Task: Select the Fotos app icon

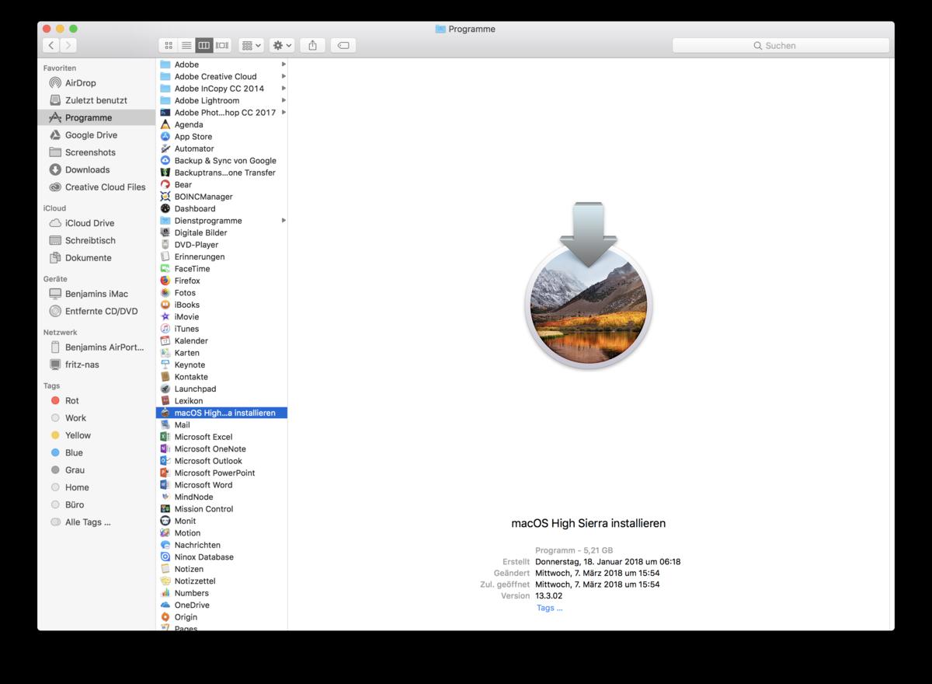Action: coord(165,293)
